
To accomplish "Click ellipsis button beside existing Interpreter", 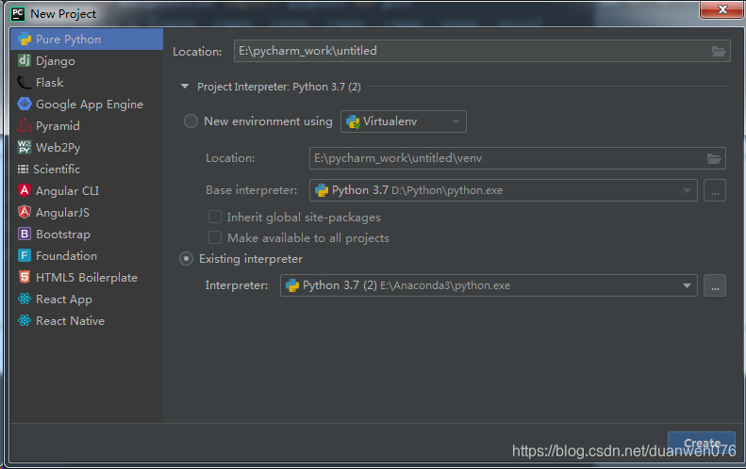I will [715, 285].
